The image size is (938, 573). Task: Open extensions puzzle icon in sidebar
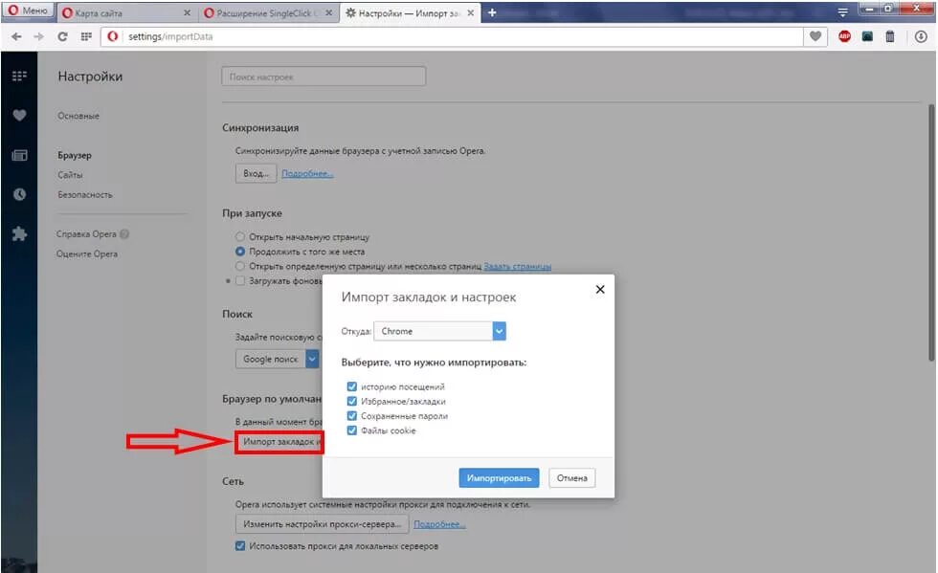19,233
